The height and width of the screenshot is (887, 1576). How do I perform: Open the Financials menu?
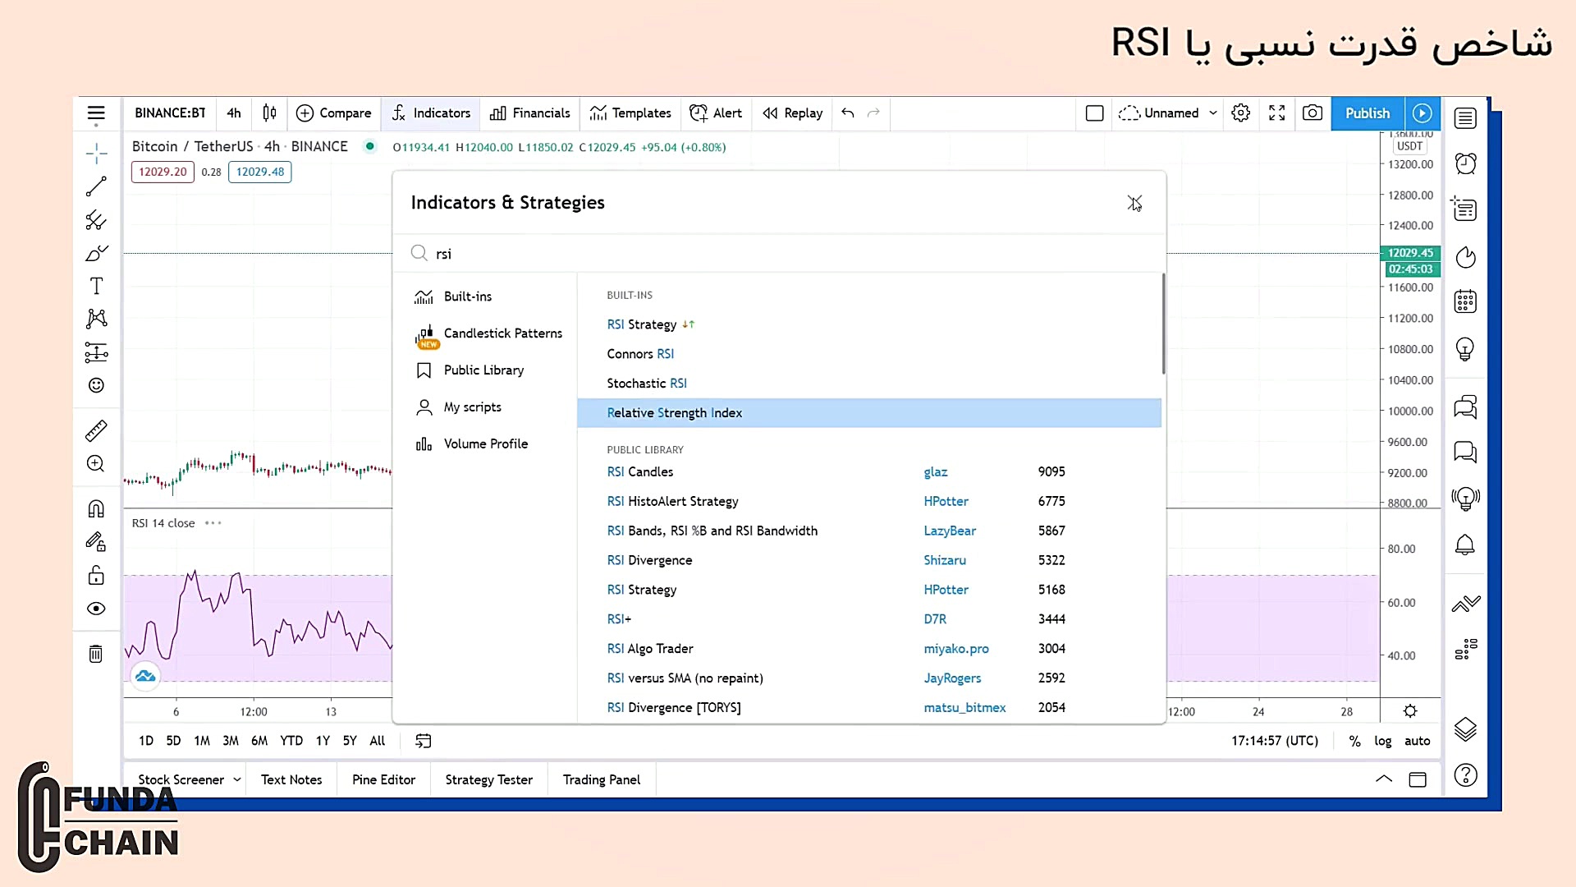pos(529,113)
